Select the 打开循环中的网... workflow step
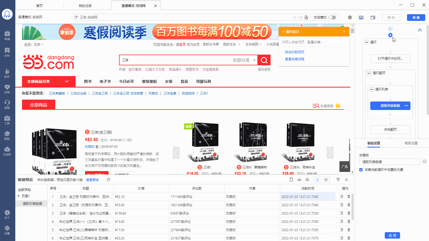 pos(390,59)
